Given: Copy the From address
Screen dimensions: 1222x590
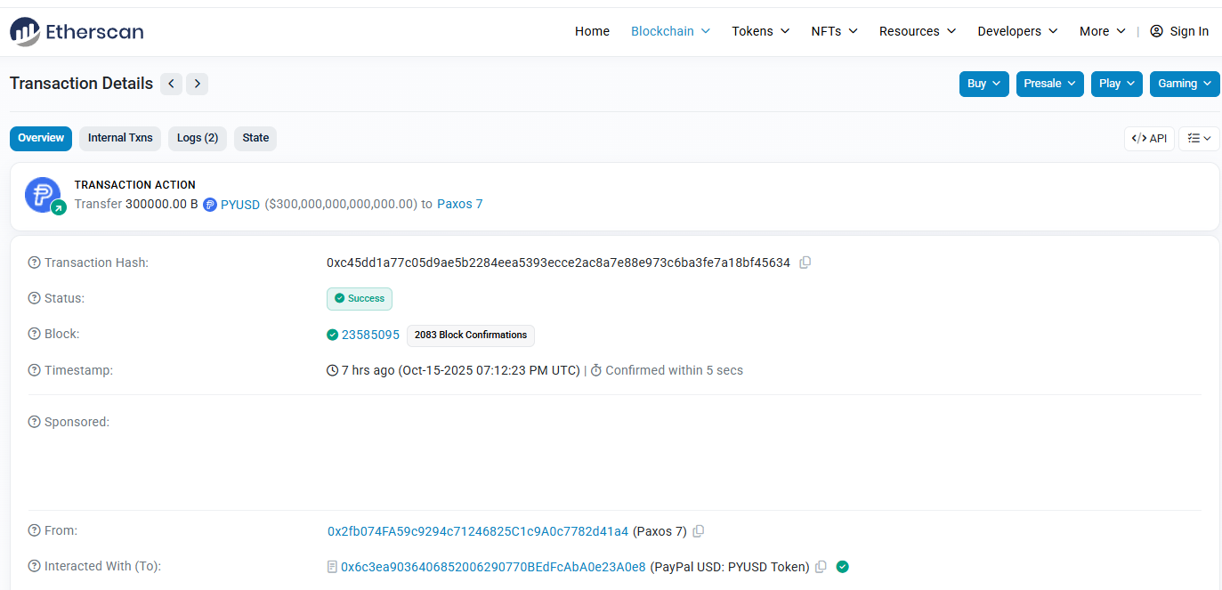Looking at the screenshot, I should coord(699,531).
